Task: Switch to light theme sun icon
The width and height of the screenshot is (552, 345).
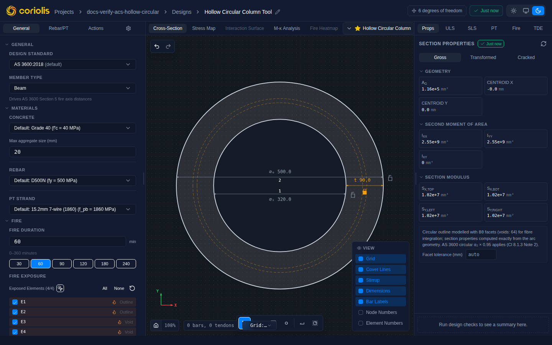Action: pyautogui.click(x=514, y=11)
